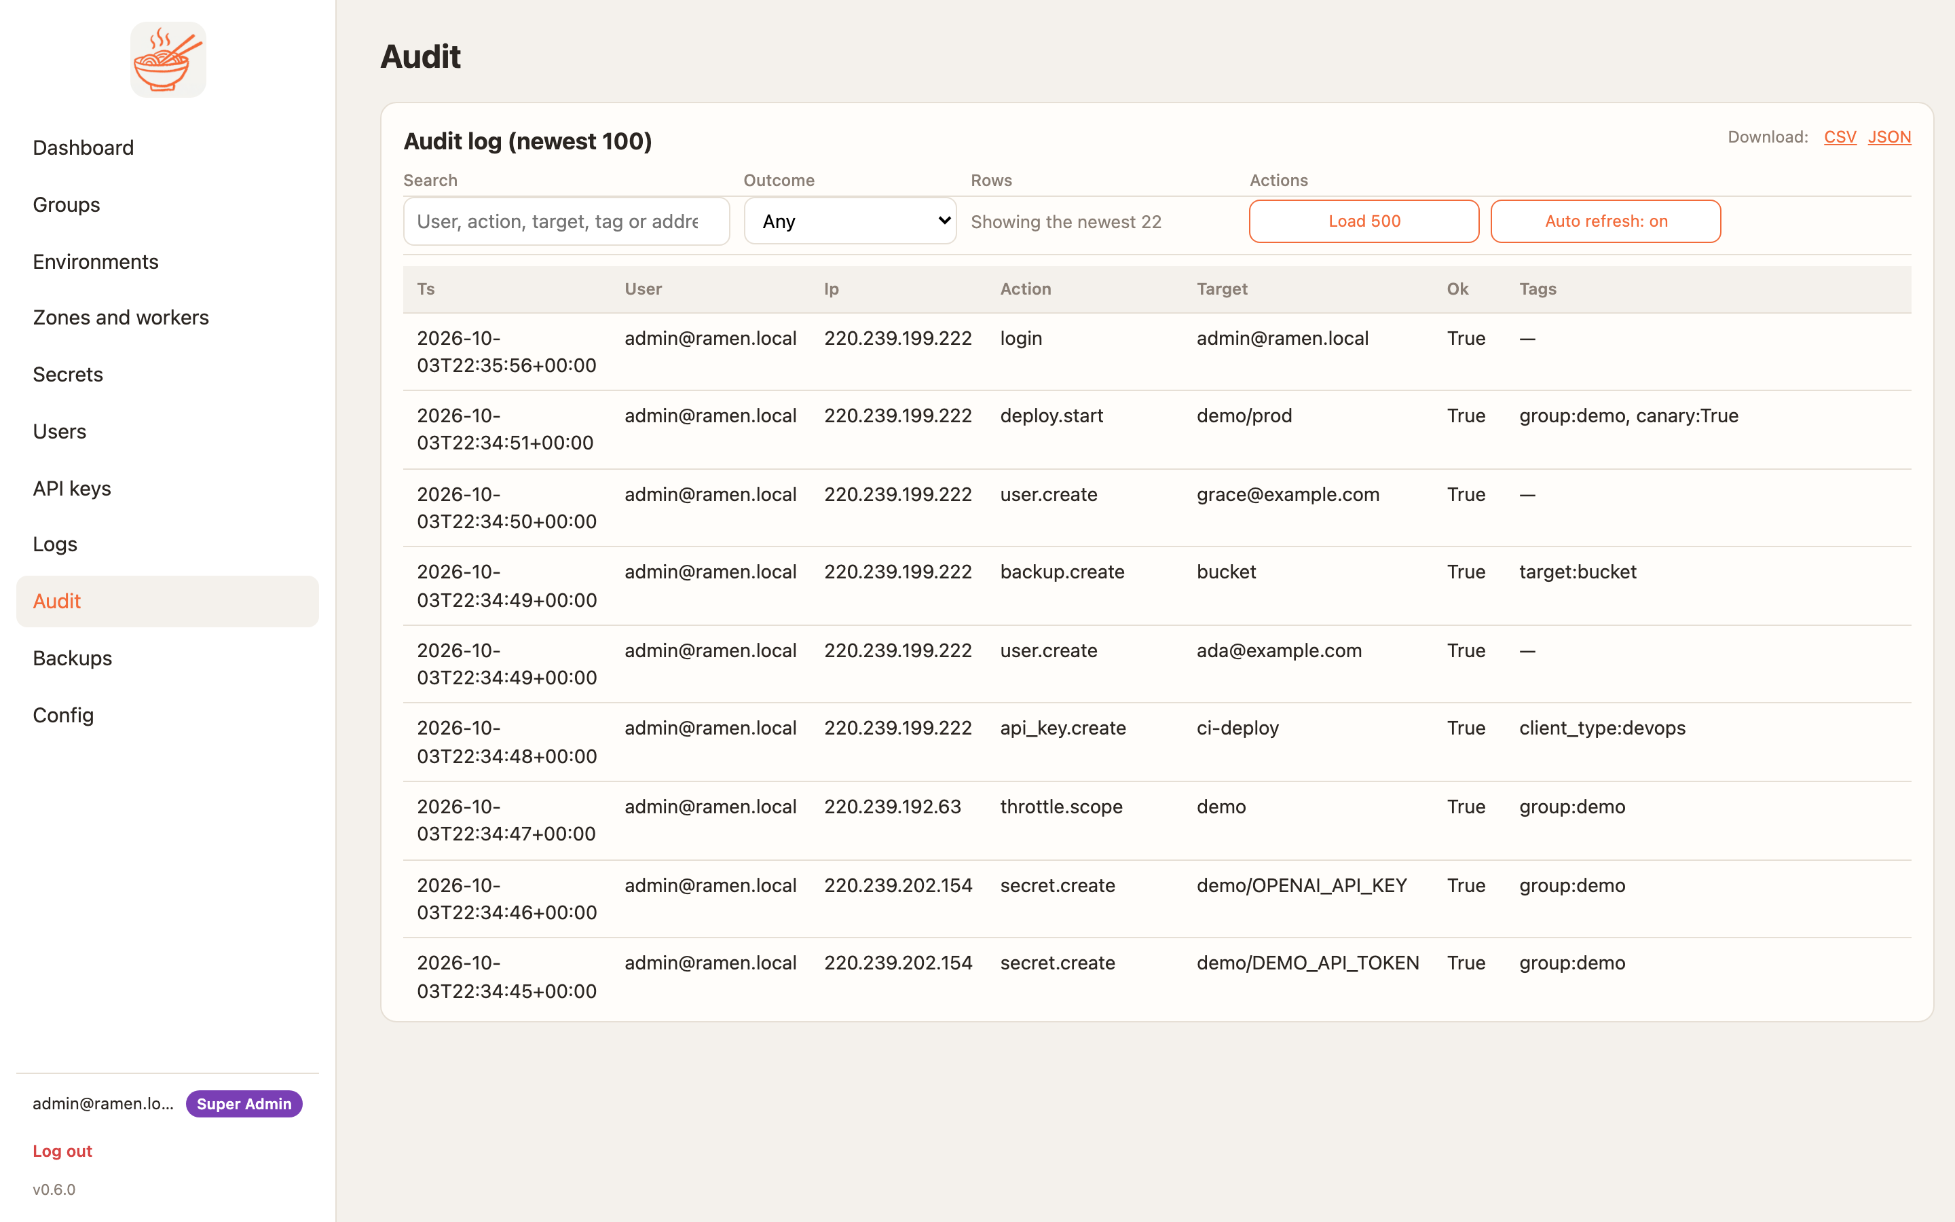Click the User column header
The width and height of the screenshot is (1955, 1222).
coord(643,289)
